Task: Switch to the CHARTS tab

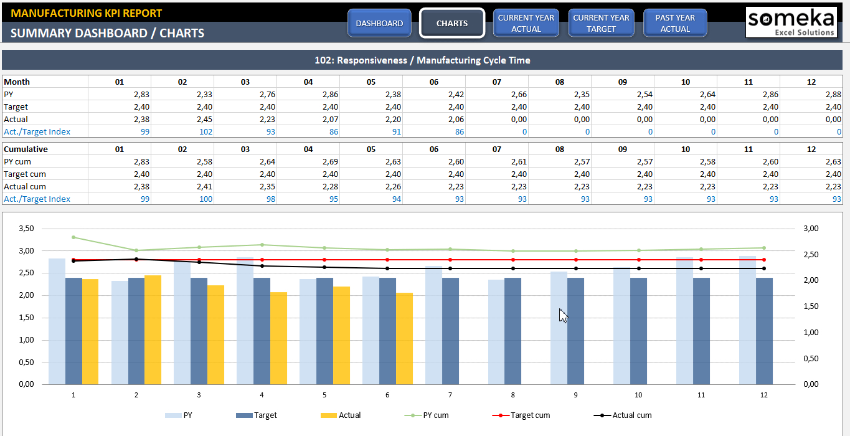Action: click(x=451, y=22)
